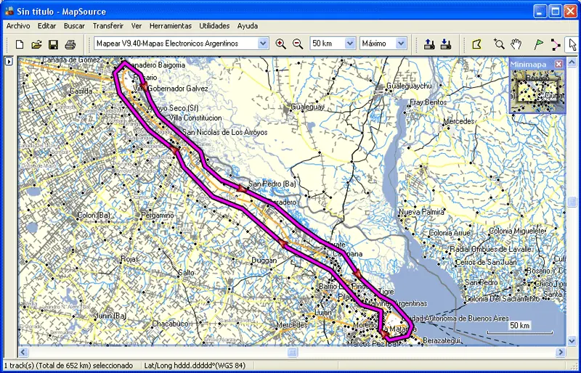Open the Herramientas menu
This screenshot has width=581, height=373.
point(171,26)
